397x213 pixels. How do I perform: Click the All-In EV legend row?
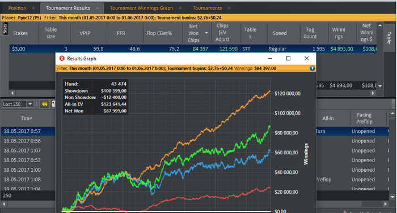[x=95, y=104]
